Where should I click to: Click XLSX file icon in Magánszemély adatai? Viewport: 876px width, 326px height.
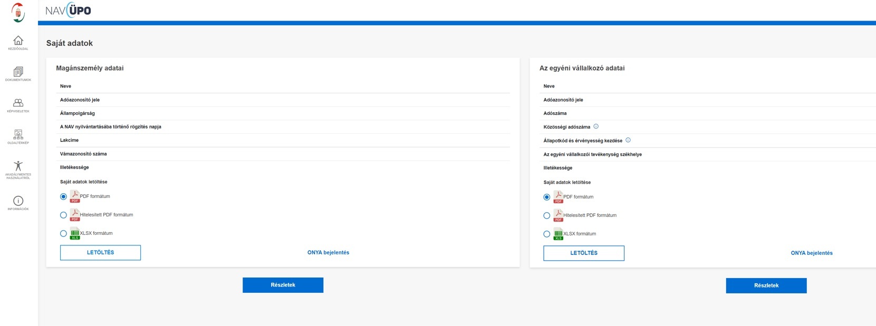click(x=75, y=233)
